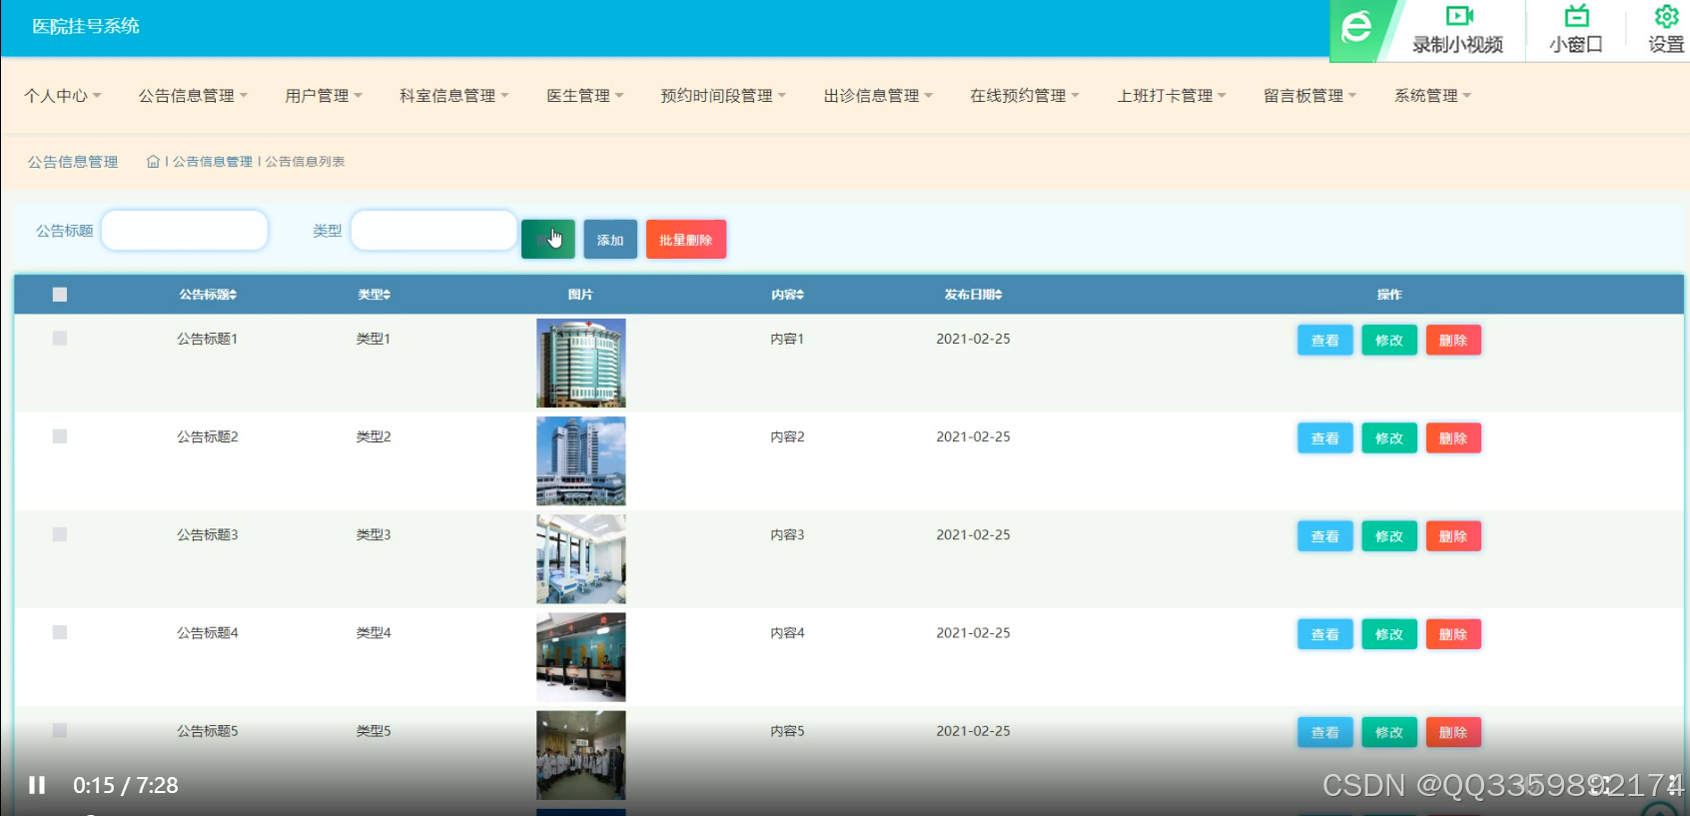The width and height of the screenshot is (1690, 816).
Task: Edit the 公告标题1 record
Action: pos(1389,341)
